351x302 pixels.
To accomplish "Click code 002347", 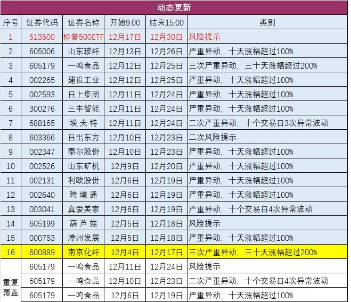I will pyautogui.click(x=42, y=152).
